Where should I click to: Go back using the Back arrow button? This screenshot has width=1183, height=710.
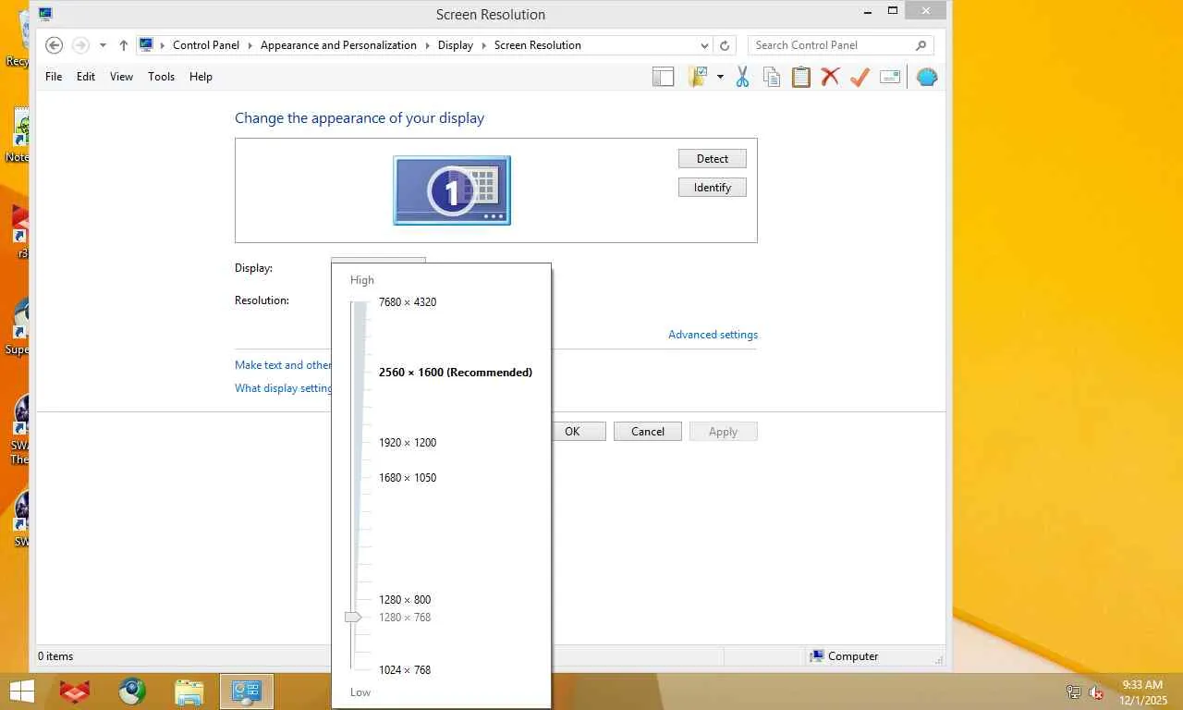point(55,45)
